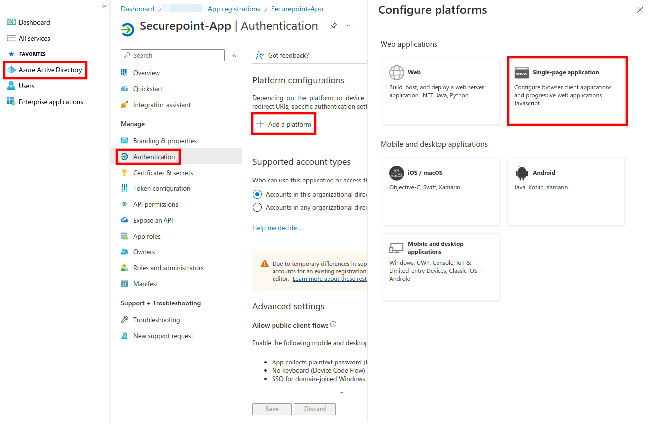Click the Securepoint-App breadcrumb link

click(x=297, y=9)
